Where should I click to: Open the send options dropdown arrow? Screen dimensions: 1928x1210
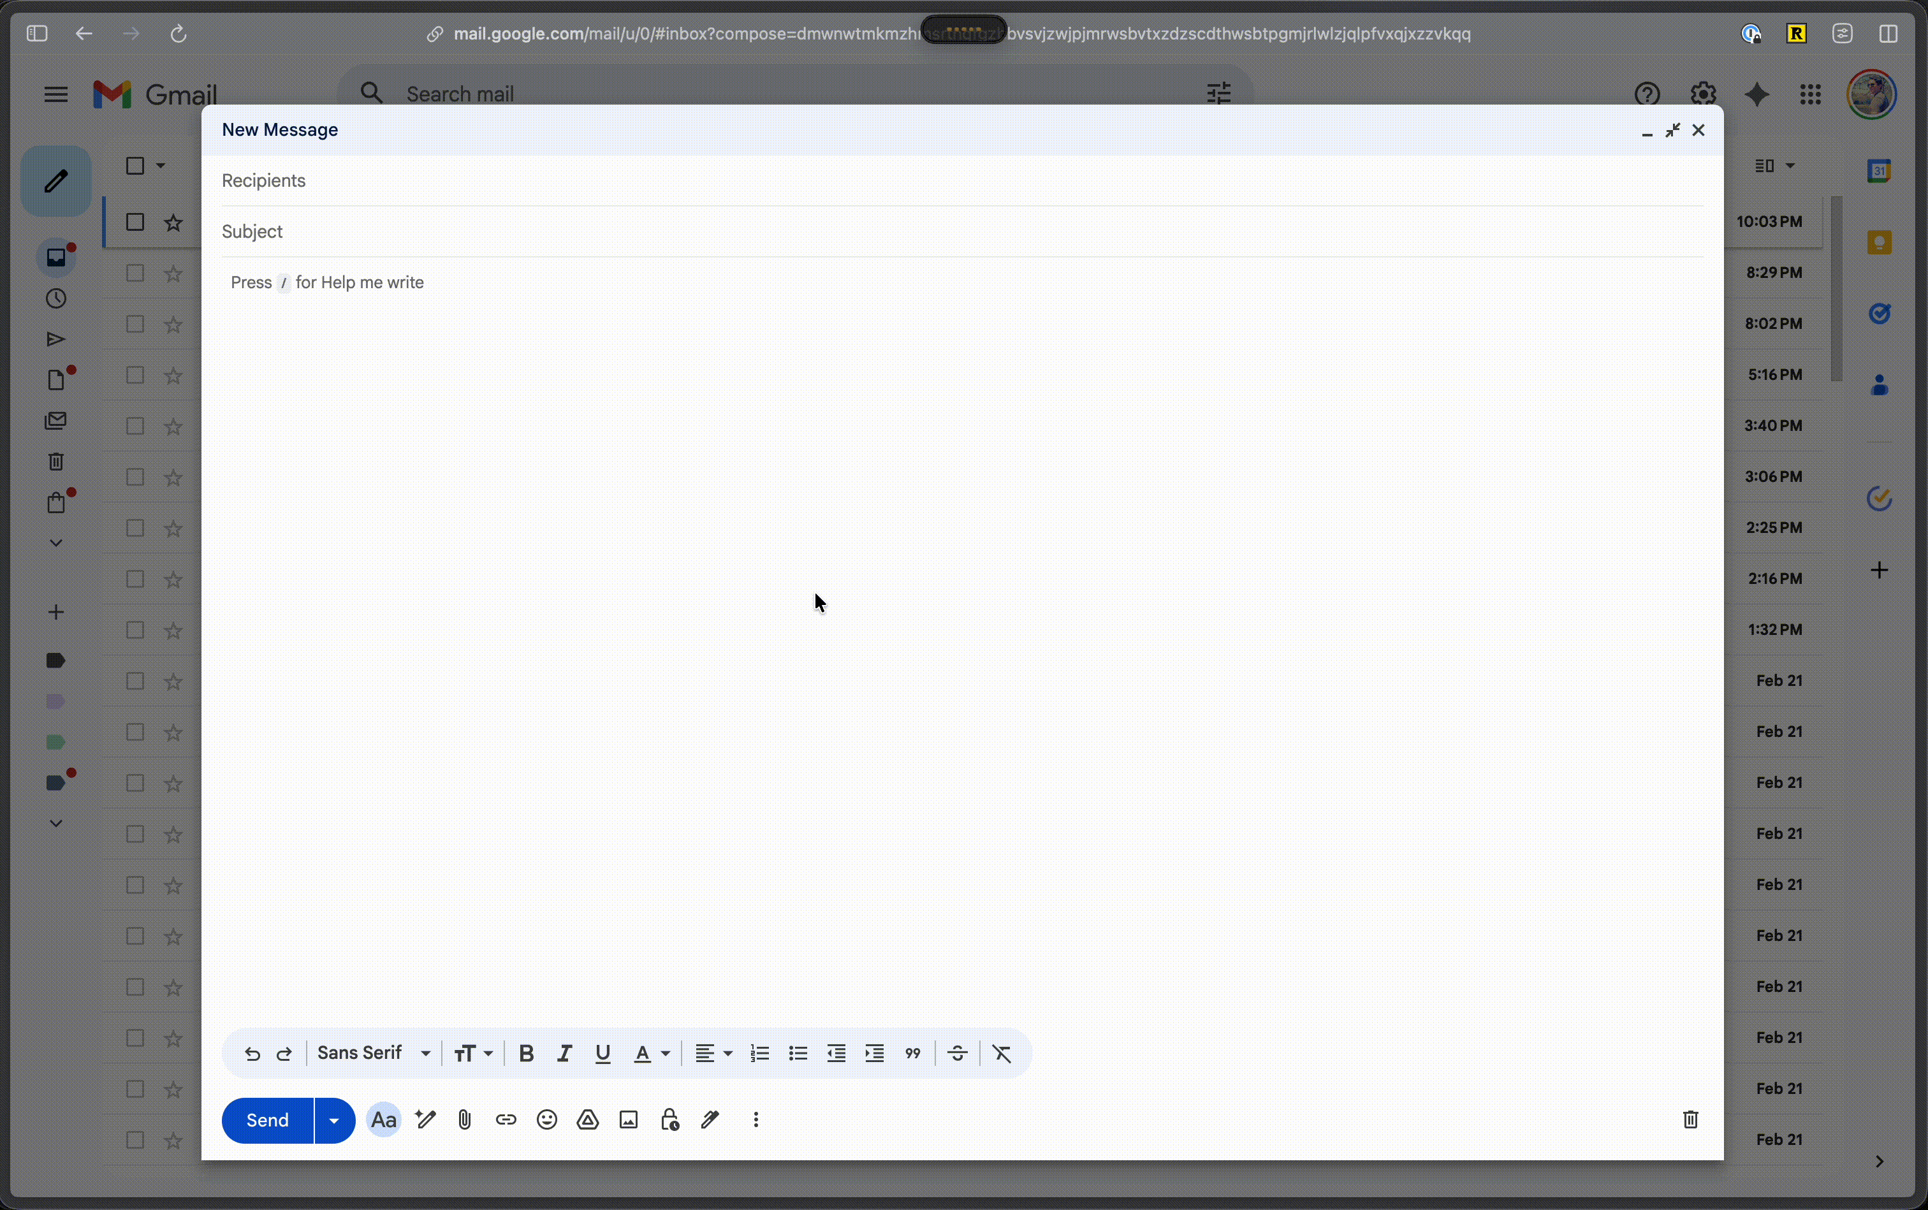coord(335,1119)
